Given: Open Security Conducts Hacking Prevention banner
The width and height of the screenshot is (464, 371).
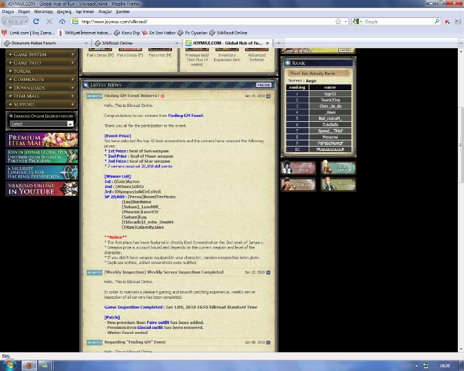Looking at the screenshot, I should [41, 172].
